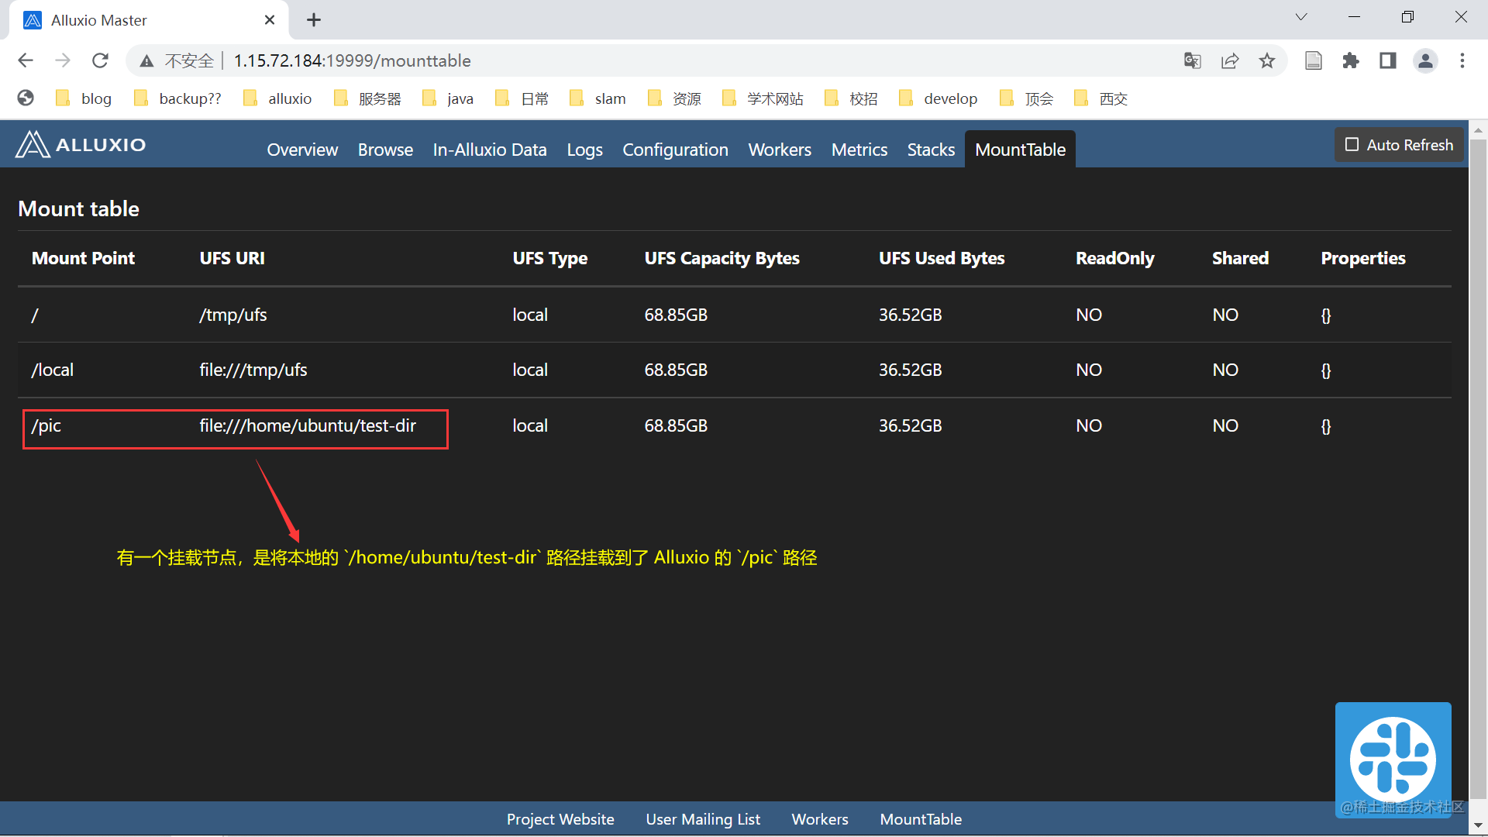Viewport: 1488px width, 837px height.
Task: Share this page via share icon
Action: pyautogui.click(x=1230, y=60)
